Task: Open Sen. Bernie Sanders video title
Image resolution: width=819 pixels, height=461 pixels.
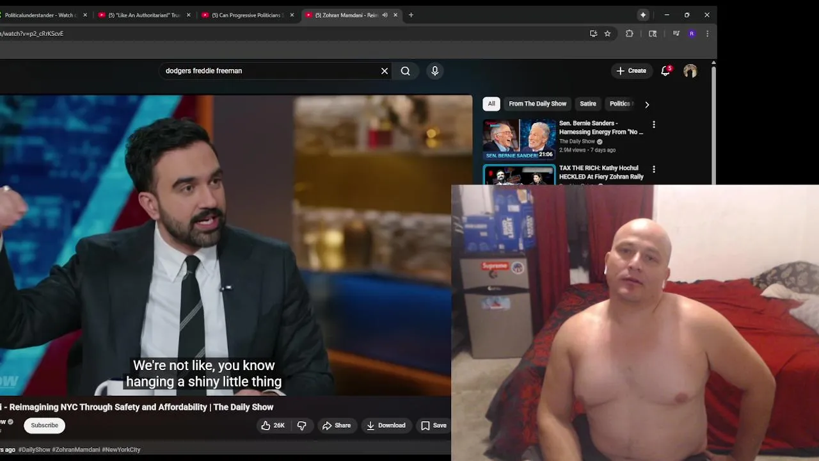Action: 601,127
